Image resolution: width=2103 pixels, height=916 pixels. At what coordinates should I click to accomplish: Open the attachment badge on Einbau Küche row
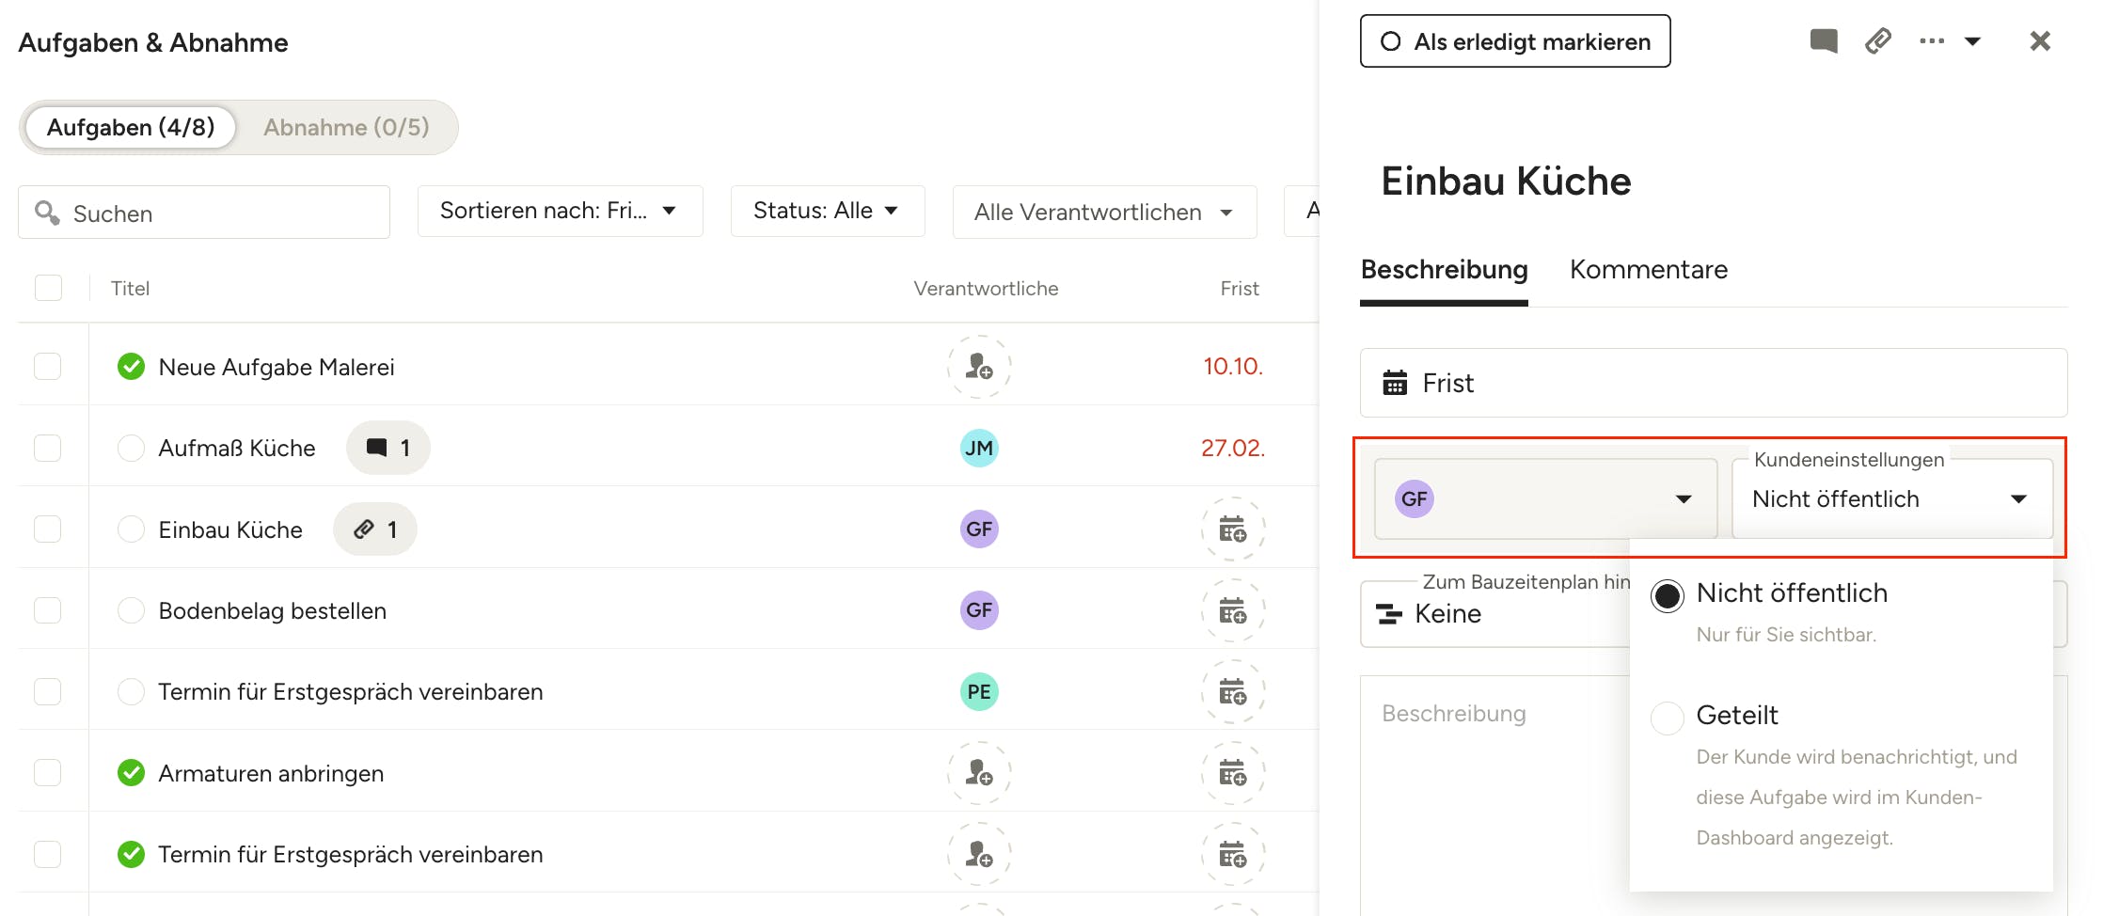375,529
